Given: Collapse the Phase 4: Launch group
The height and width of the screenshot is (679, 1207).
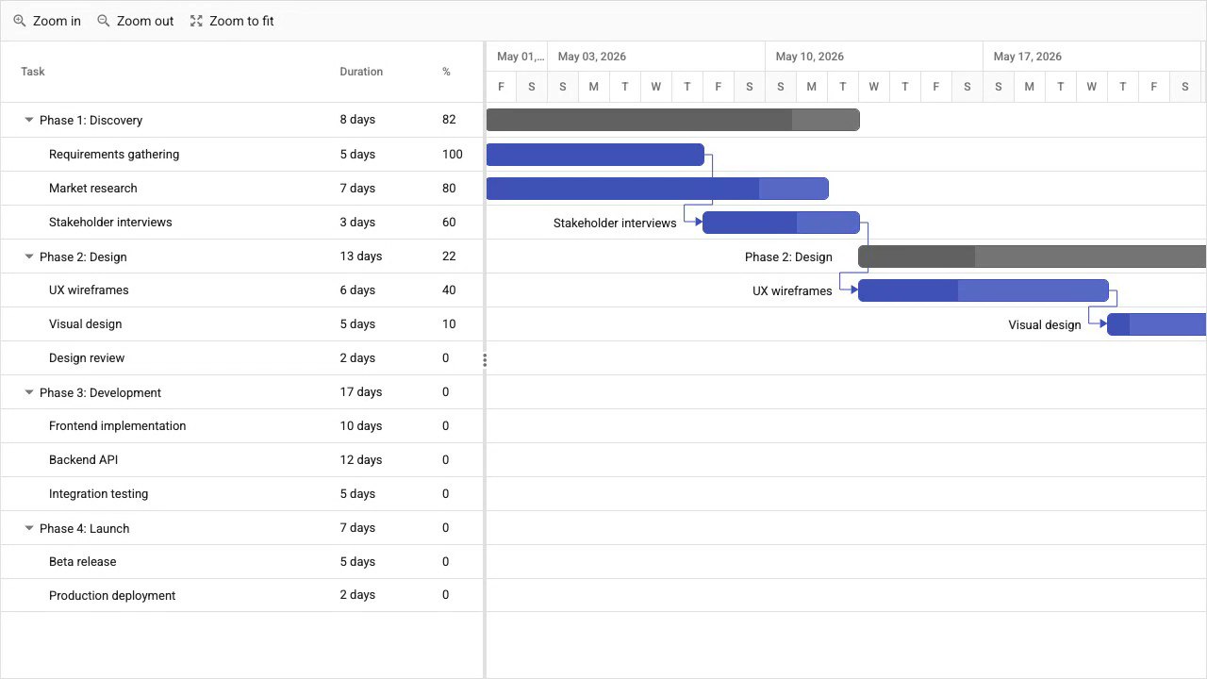Looking at the screenshot, I should [29, 528].
